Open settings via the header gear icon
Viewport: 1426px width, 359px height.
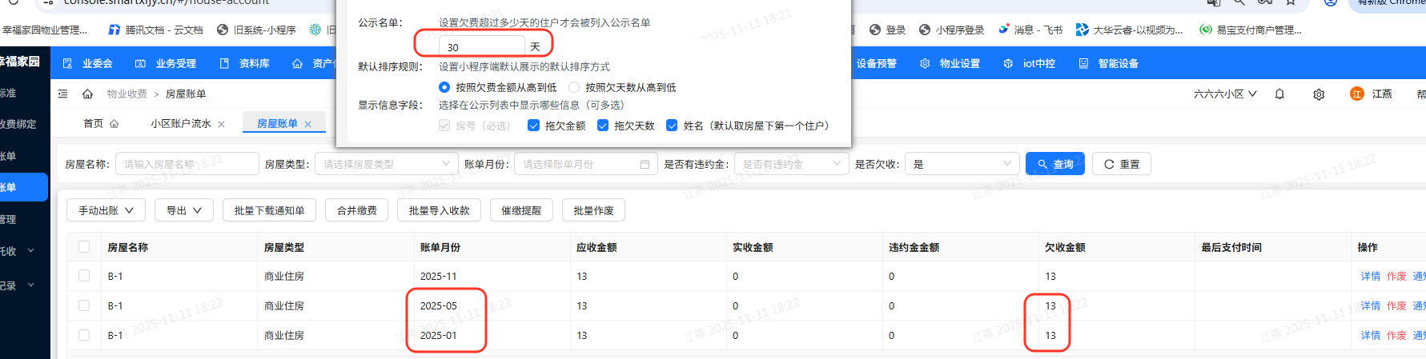click(x=1319, y=94)
